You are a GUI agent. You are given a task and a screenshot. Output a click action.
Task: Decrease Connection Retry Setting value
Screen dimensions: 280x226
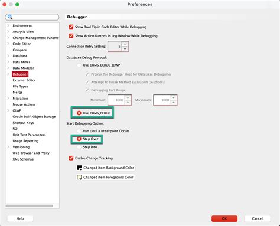pyautogui.click(x=125, y=49)
